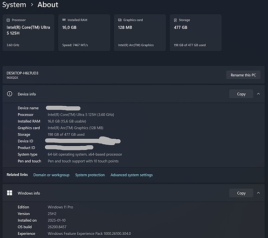Click Pen and touch support value
This screenshot has width=268, height=238.
pos(83,161)
